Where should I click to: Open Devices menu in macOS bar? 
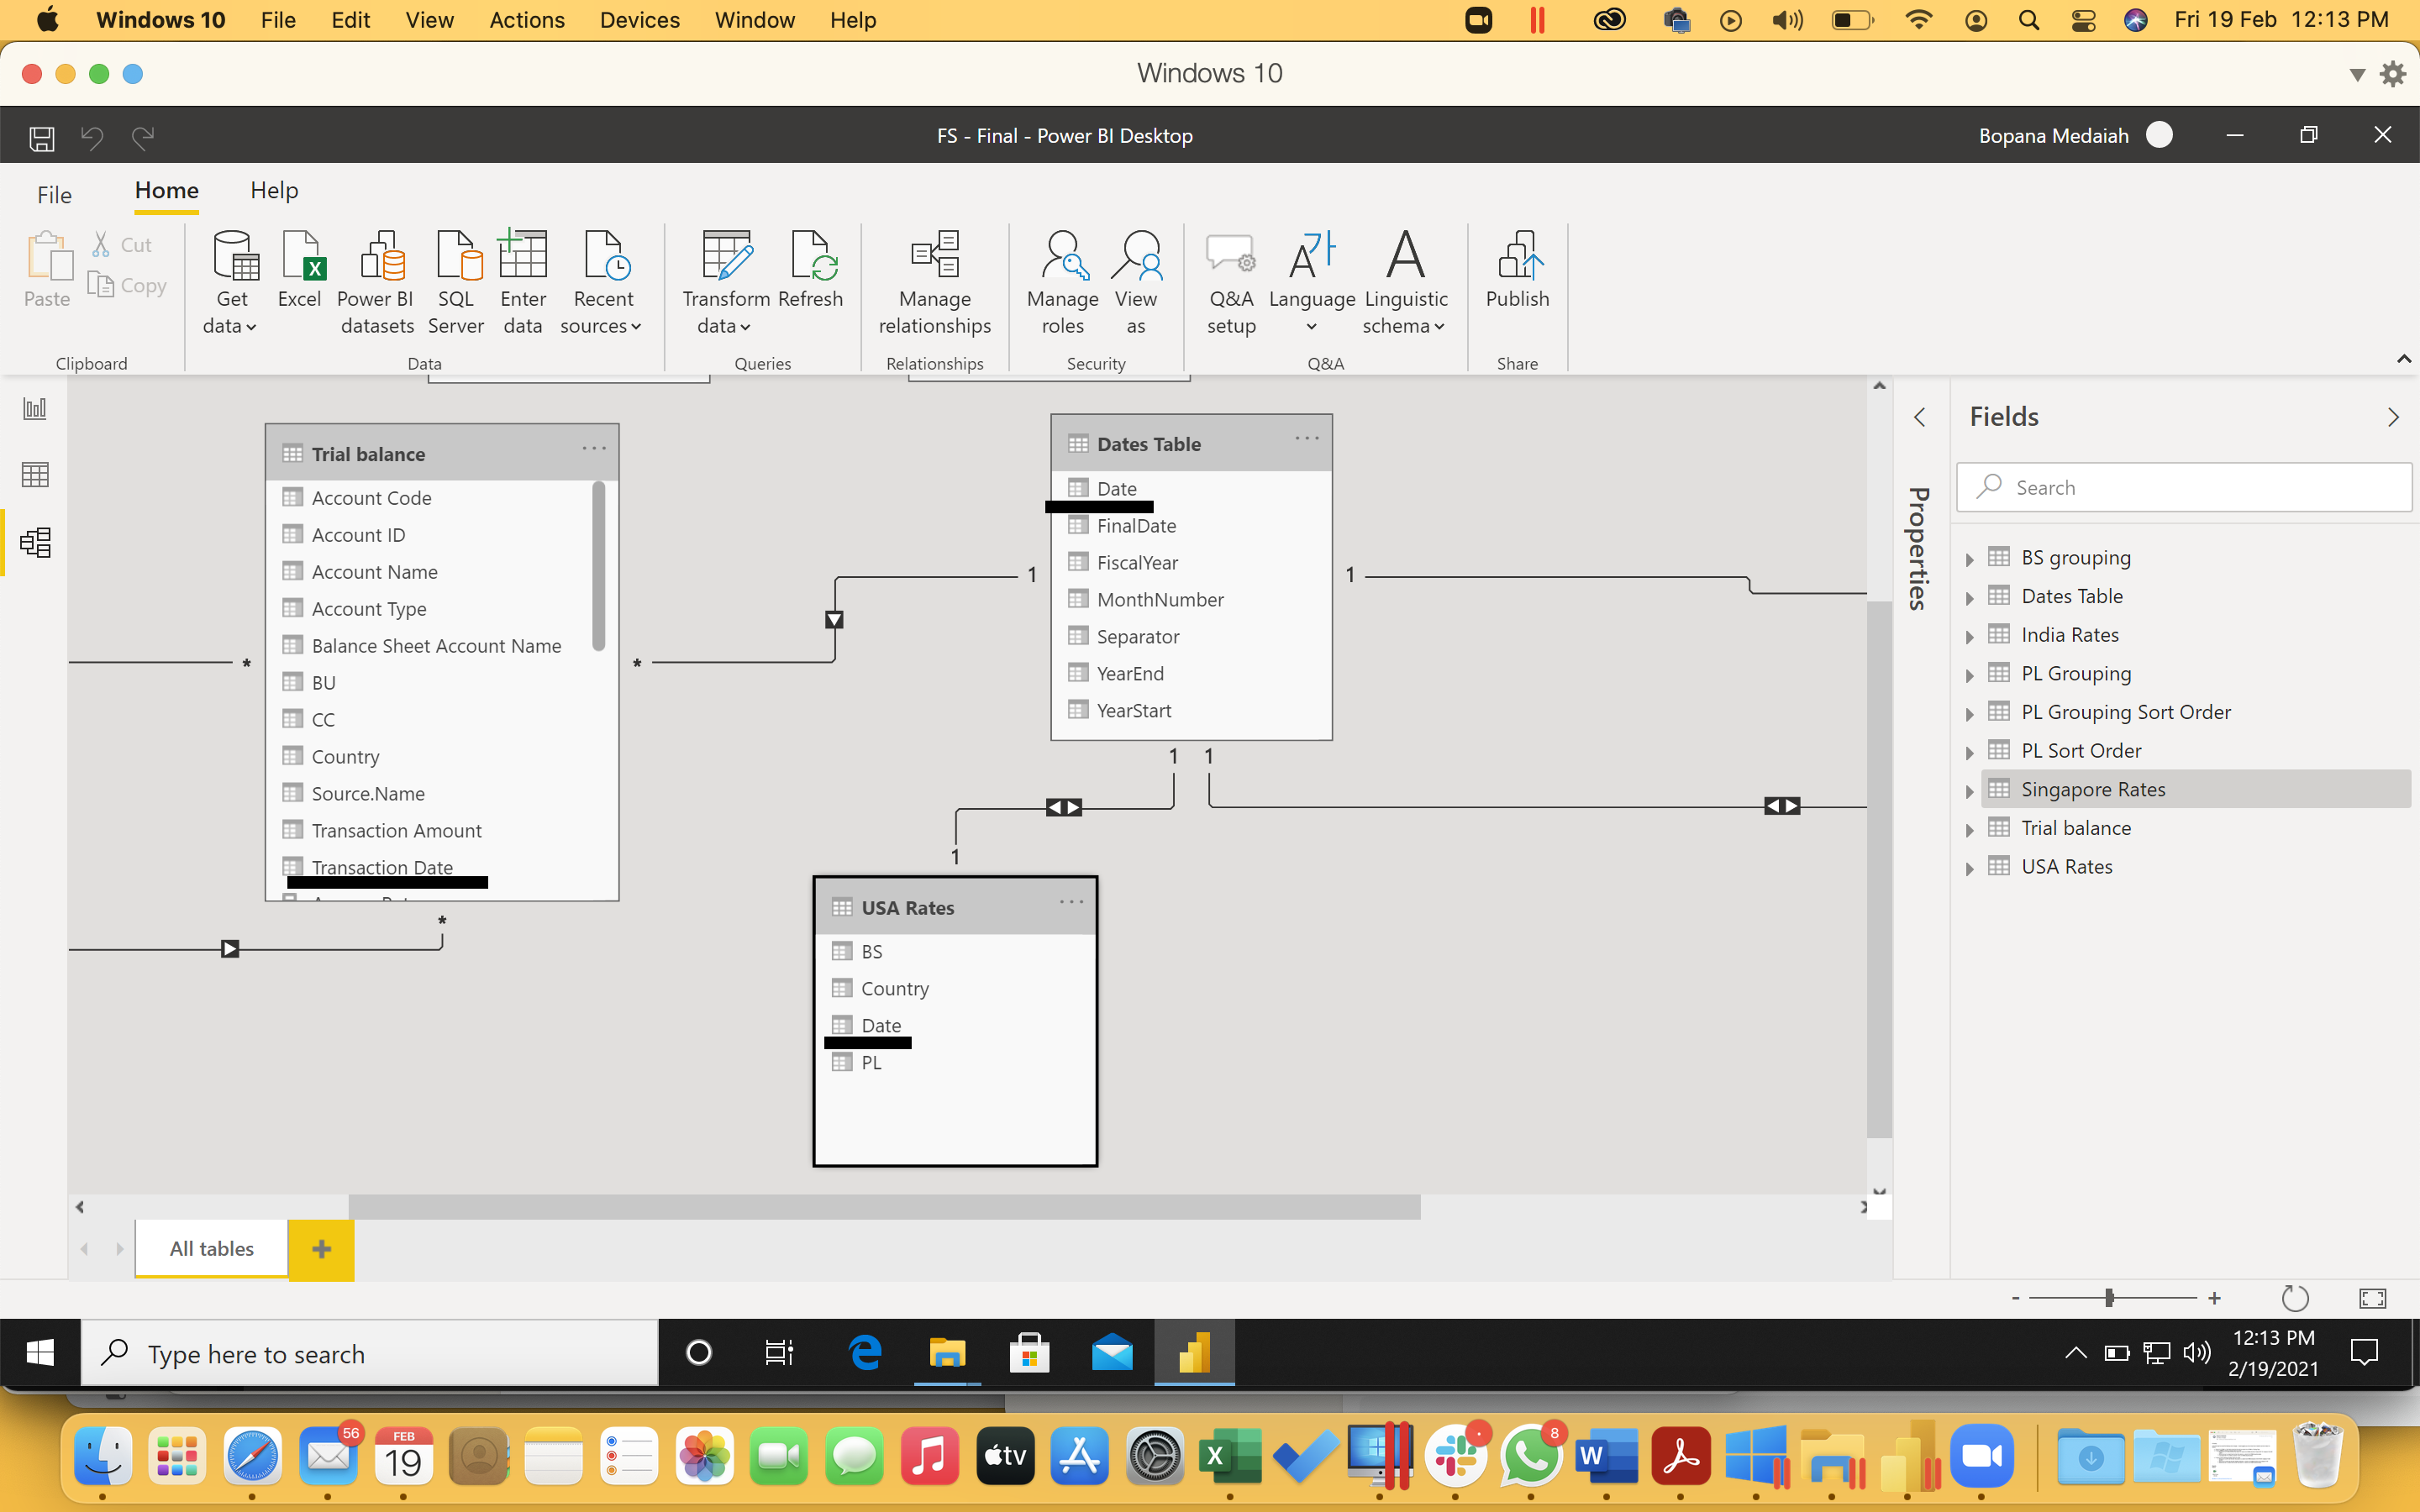[639, 20]
